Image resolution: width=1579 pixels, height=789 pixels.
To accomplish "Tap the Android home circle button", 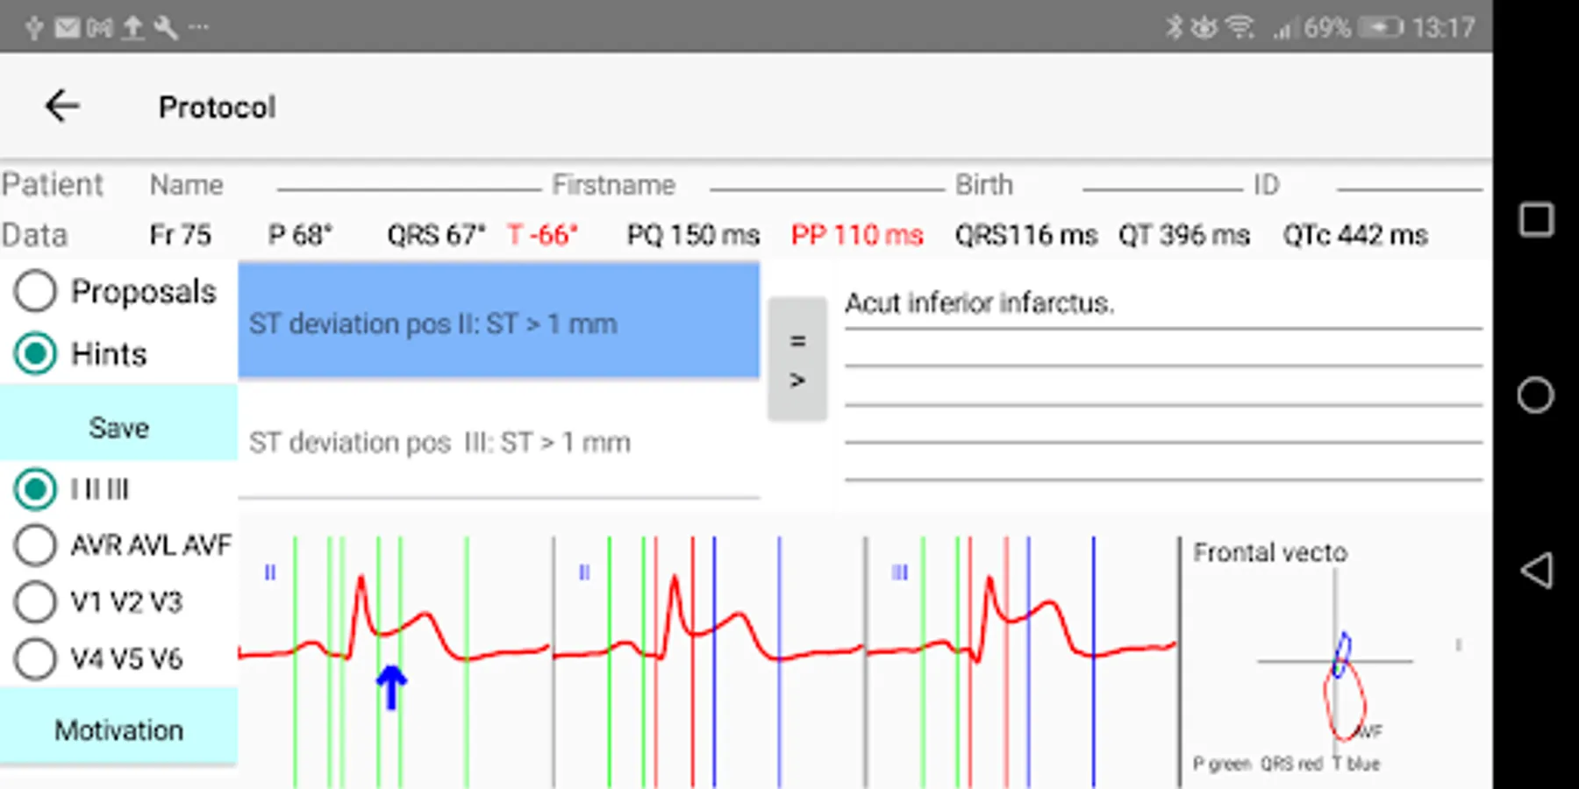I will (1536, 394).
